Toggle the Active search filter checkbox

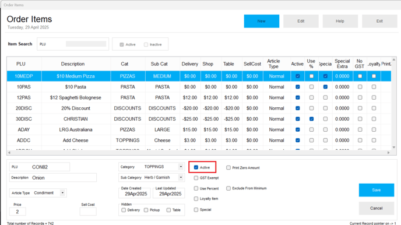[x=122, y=44]
